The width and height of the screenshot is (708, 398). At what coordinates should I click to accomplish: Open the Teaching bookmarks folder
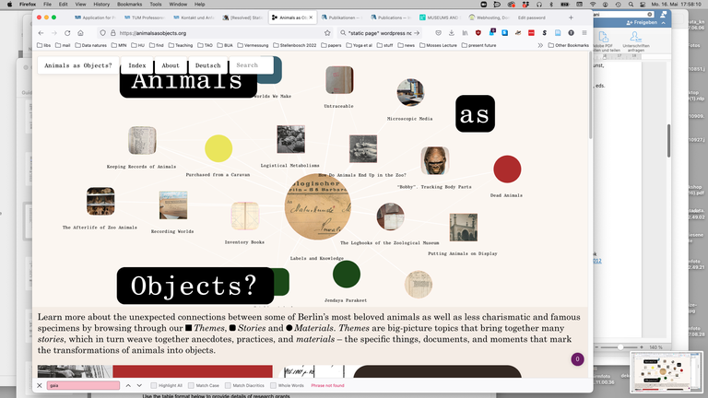pyautogui.click(x=180, y=45)
